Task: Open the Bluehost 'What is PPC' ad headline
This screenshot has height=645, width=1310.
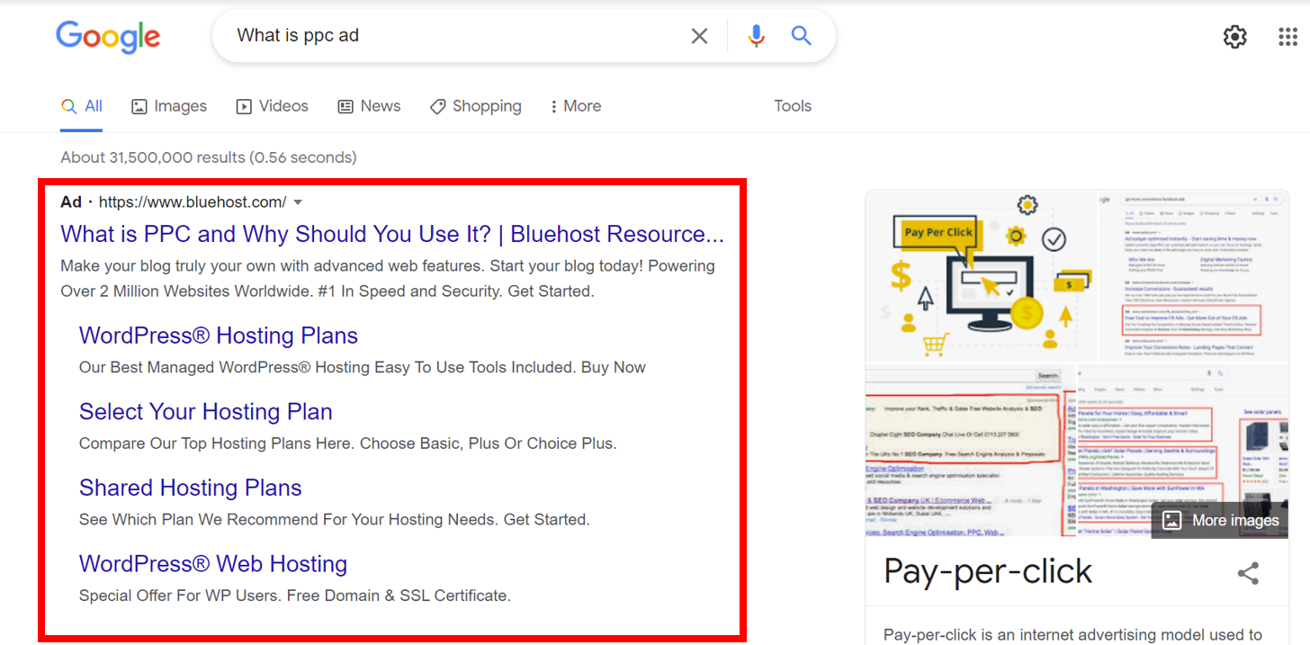Action: tap(392, 235)
